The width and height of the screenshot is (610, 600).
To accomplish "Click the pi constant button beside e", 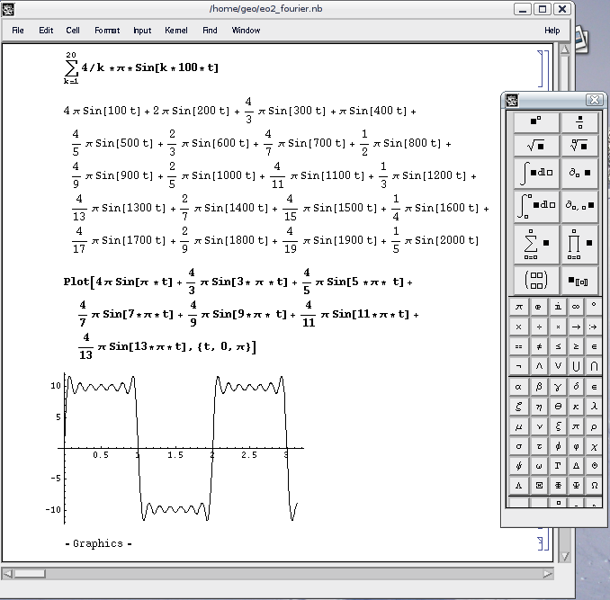I will 519,307.
